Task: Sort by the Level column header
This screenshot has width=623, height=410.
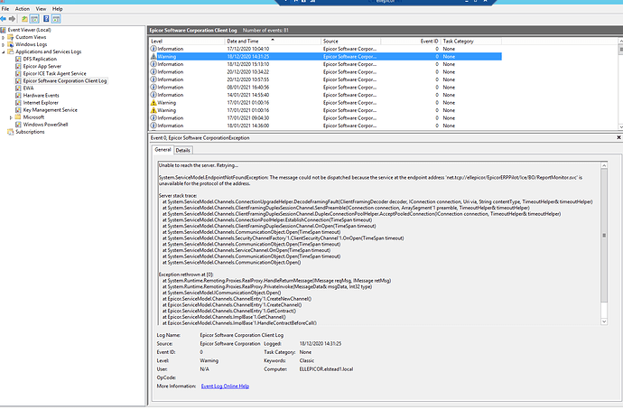Action: [187, 41]
